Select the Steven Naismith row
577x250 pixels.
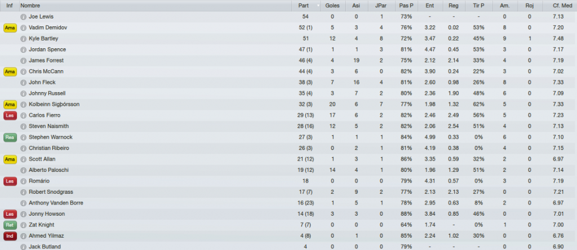coord(288,126)
